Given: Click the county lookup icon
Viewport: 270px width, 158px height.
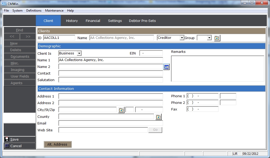Looking at the screenshot, I should [x=158, y=117].
